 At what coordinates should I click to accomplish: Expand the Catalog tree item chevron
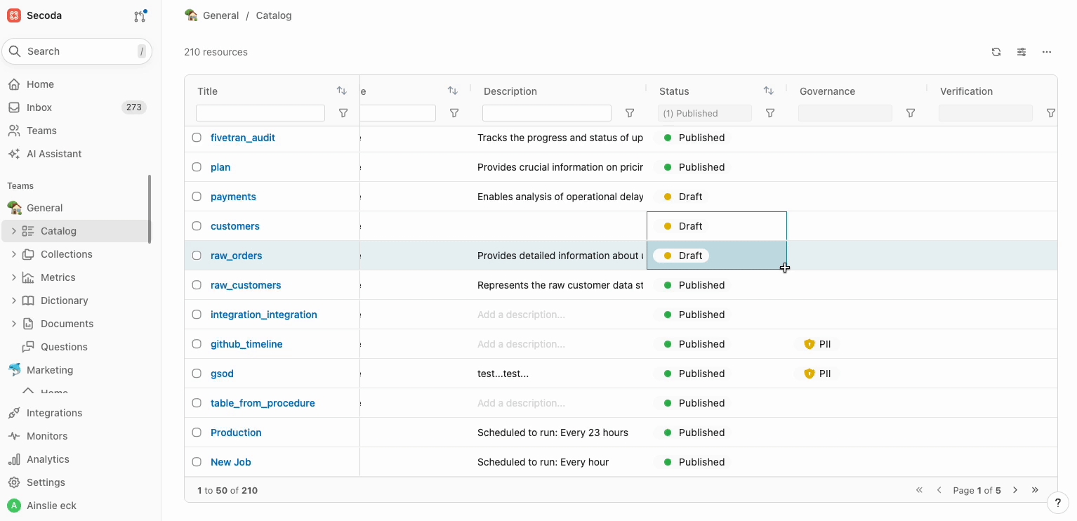click(14, 231)
